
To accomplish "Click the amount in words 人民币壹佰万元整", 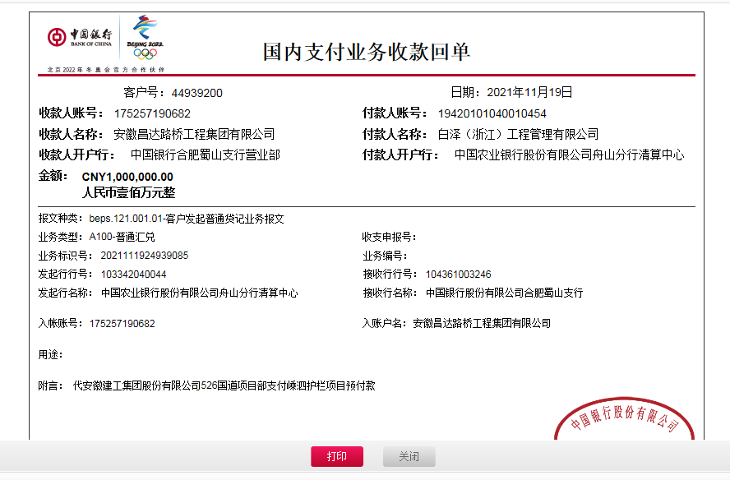I will 128,192.
